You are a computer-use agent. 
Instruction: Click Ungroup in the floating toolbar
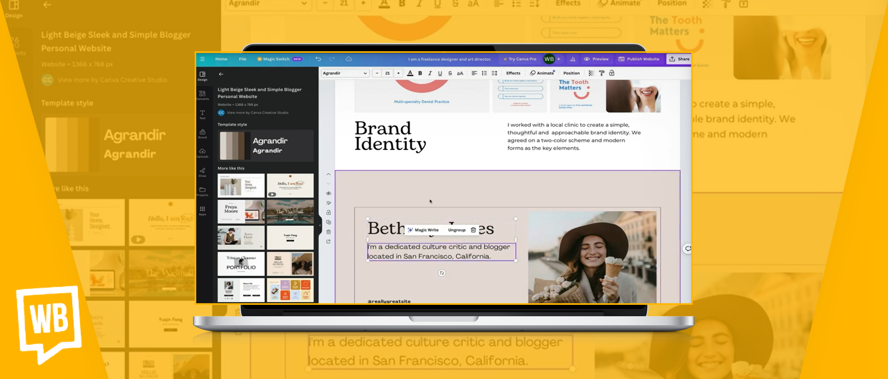(x=457, y=230)
